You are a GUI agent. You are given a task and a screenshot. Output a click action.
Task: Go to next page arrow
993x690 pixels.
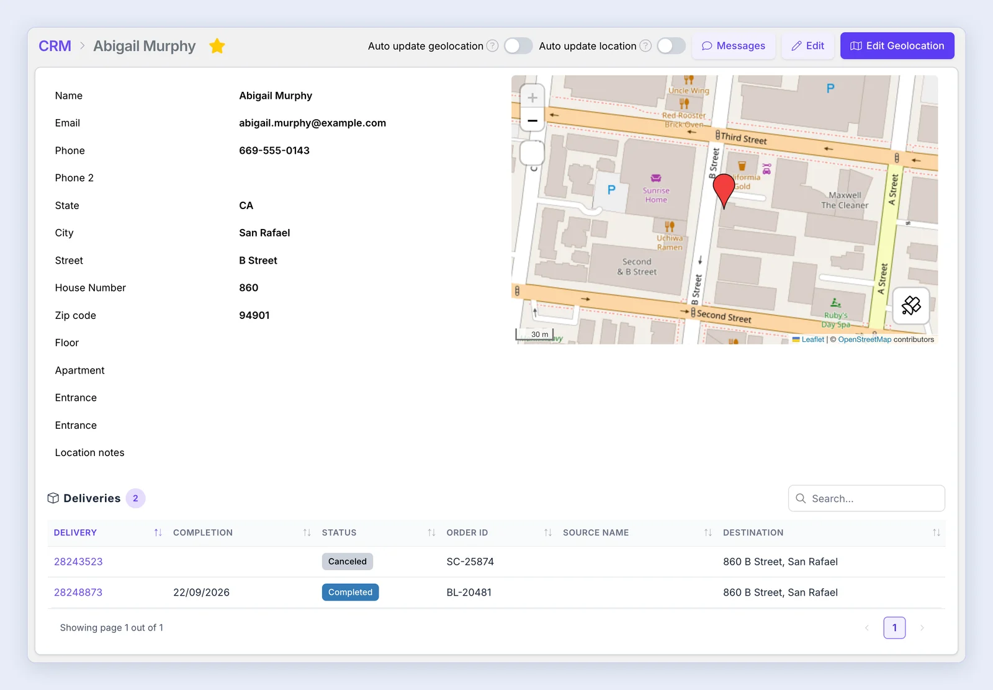pos(922,628)
